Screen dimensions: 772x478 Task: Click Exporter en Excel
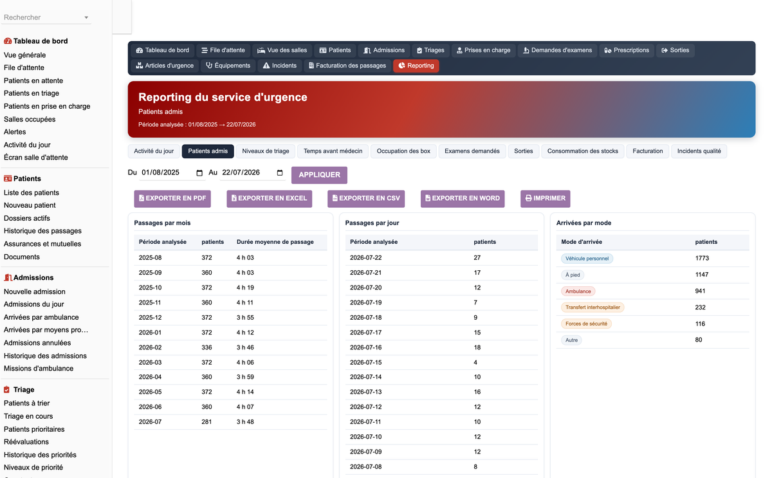[x=269, y=199]
